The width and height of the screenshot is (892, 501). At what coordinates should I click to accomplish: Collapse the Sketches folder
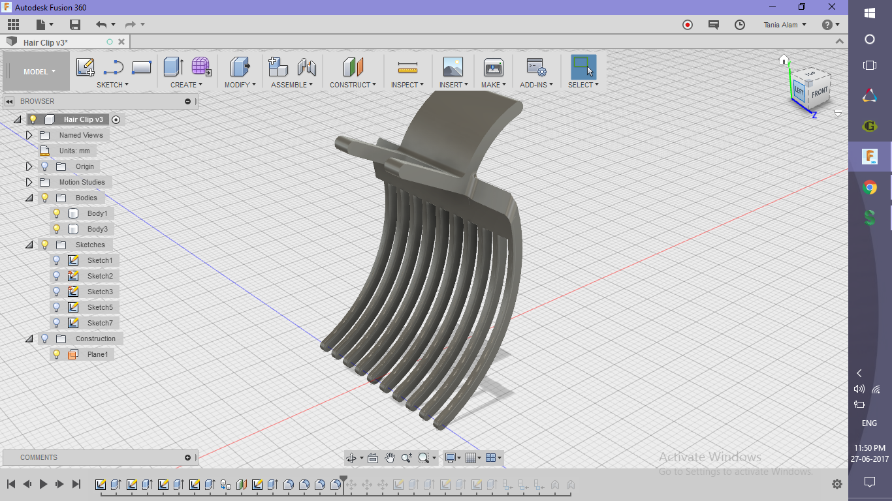(x=29, y=245)
